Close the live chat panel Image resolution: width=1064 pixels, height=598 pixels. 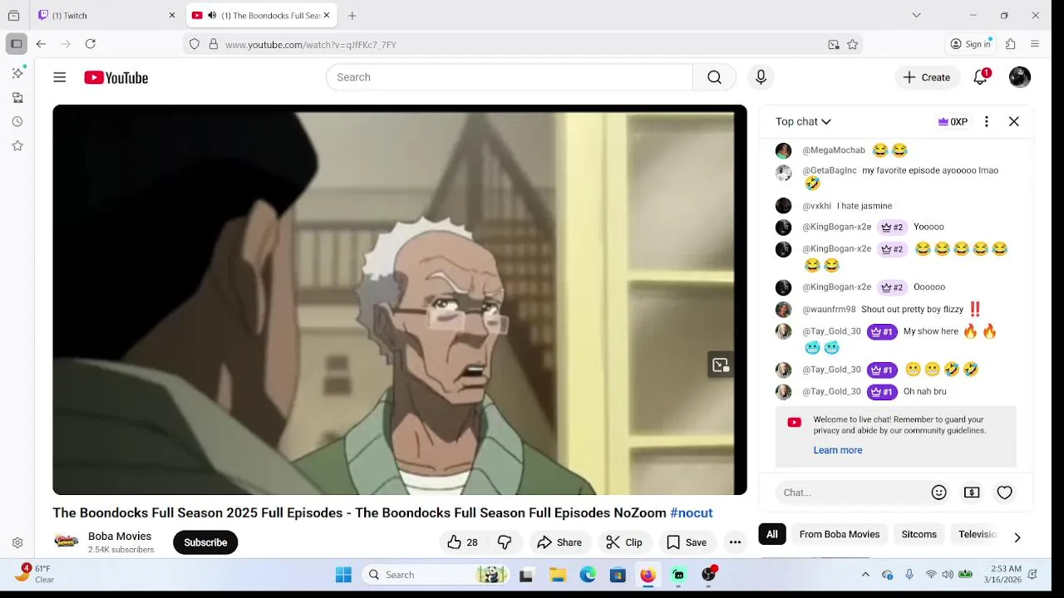[1014, 121]
